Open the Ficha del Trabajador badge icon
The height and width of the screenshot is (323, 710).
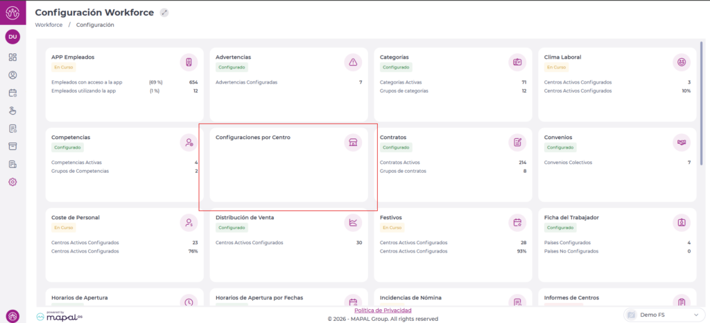tap(682, 222)
